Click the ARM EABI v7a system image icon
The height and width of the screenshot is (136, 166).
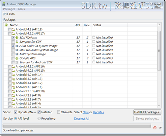click(17, 46)
